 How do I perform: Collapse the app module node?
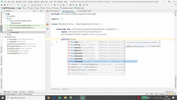coord(4,14)
